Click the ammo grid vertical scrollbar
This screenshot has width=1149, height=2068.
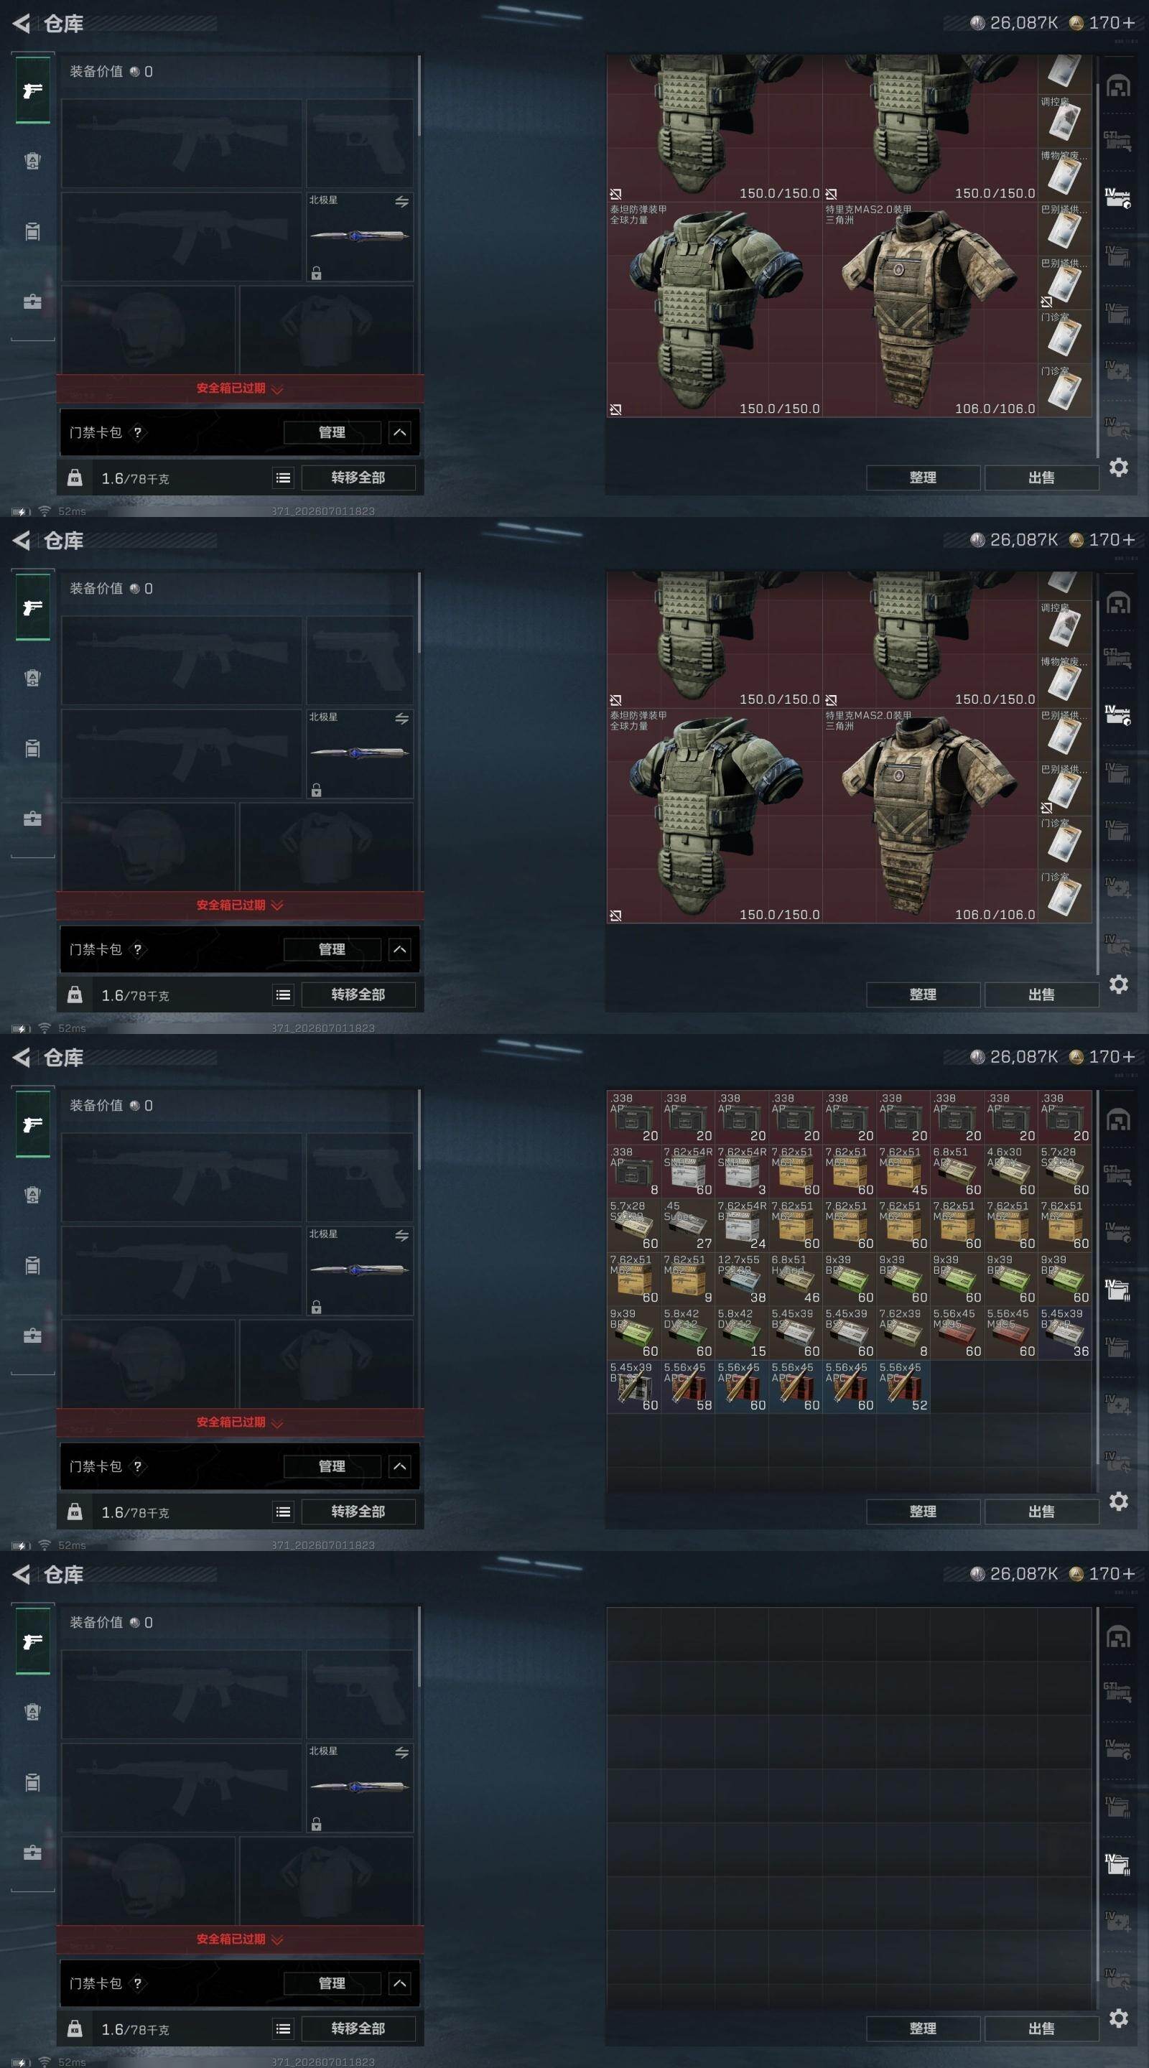pyautogui.click(x=1097, y=1277)
